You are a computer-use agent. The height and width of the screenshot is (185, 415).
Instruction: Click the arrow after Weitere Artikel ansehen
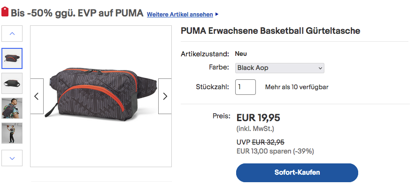pos(217,14)
